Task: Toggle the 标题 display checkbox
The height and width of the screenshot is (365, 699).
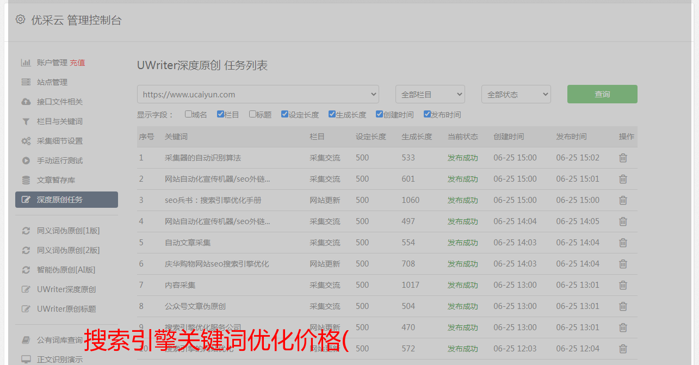Action: tap(252, 114)
